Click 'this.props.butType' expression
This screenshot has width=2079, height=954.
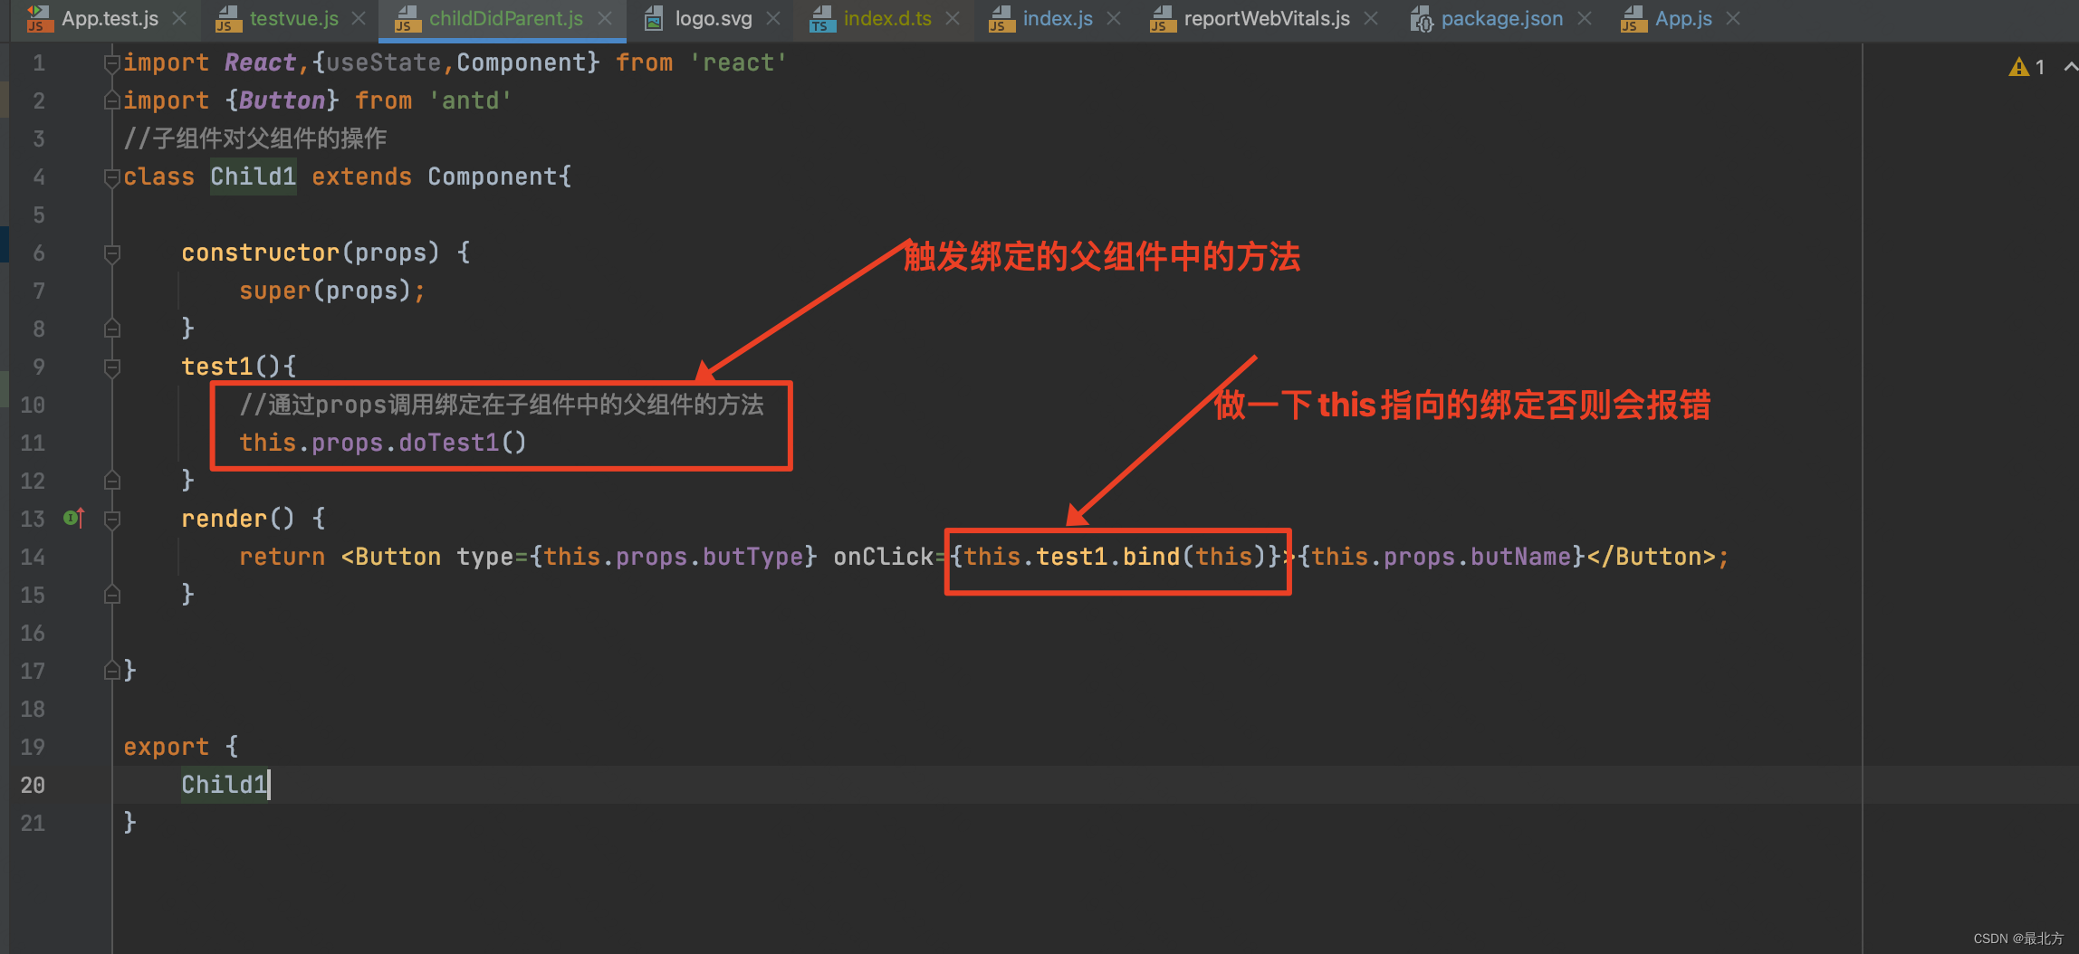point(674,557)
